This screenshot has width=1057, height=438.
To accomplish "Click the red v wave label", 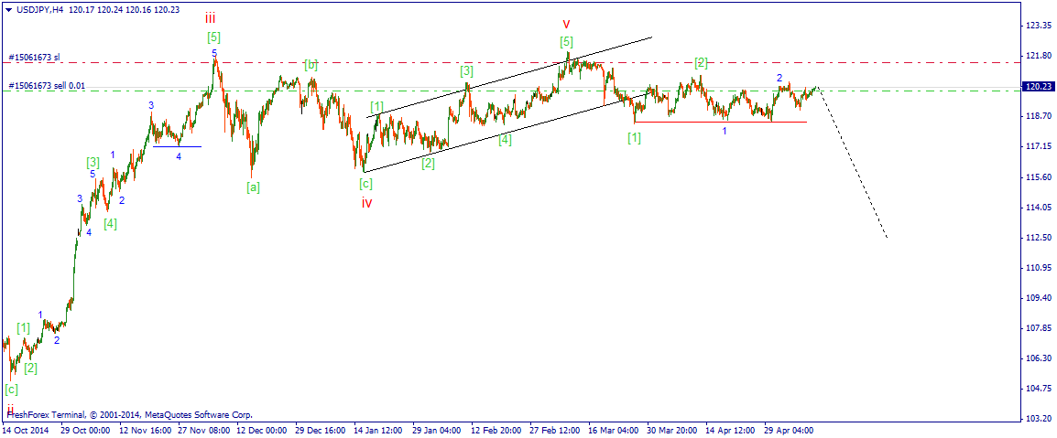I will click(x=567, y=24).
